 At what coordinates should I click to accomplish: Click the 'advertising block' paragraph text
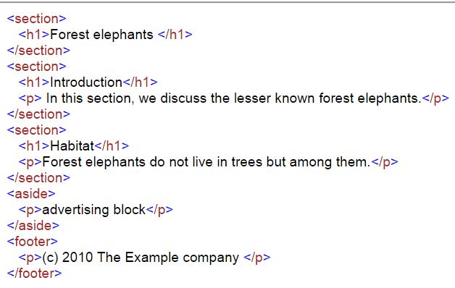click(x=93, y=210)
